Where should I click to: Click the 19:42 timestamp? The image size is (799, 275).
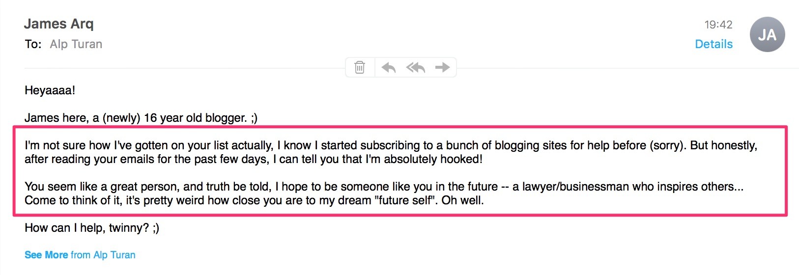(718, 25)
